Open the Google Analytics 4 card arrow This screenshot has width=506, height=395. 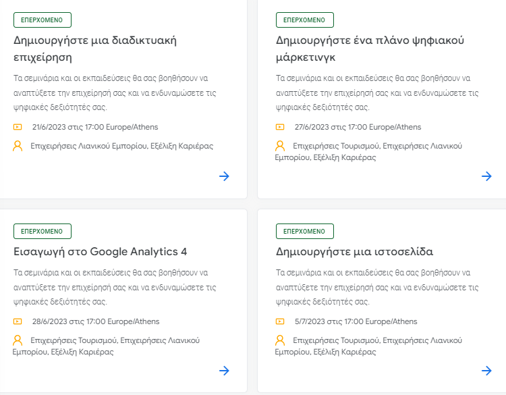pos(224,371)
